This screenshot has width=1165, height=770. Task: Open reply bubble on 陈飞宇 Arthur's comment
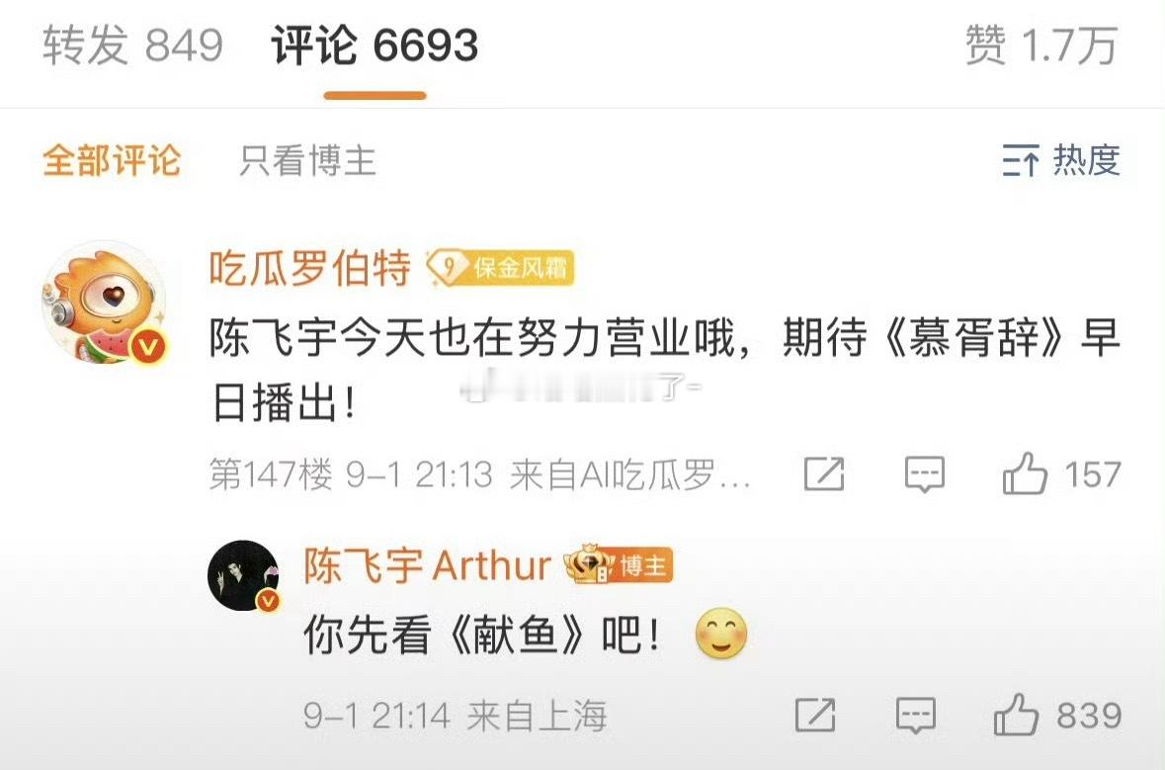pos(915,716)
